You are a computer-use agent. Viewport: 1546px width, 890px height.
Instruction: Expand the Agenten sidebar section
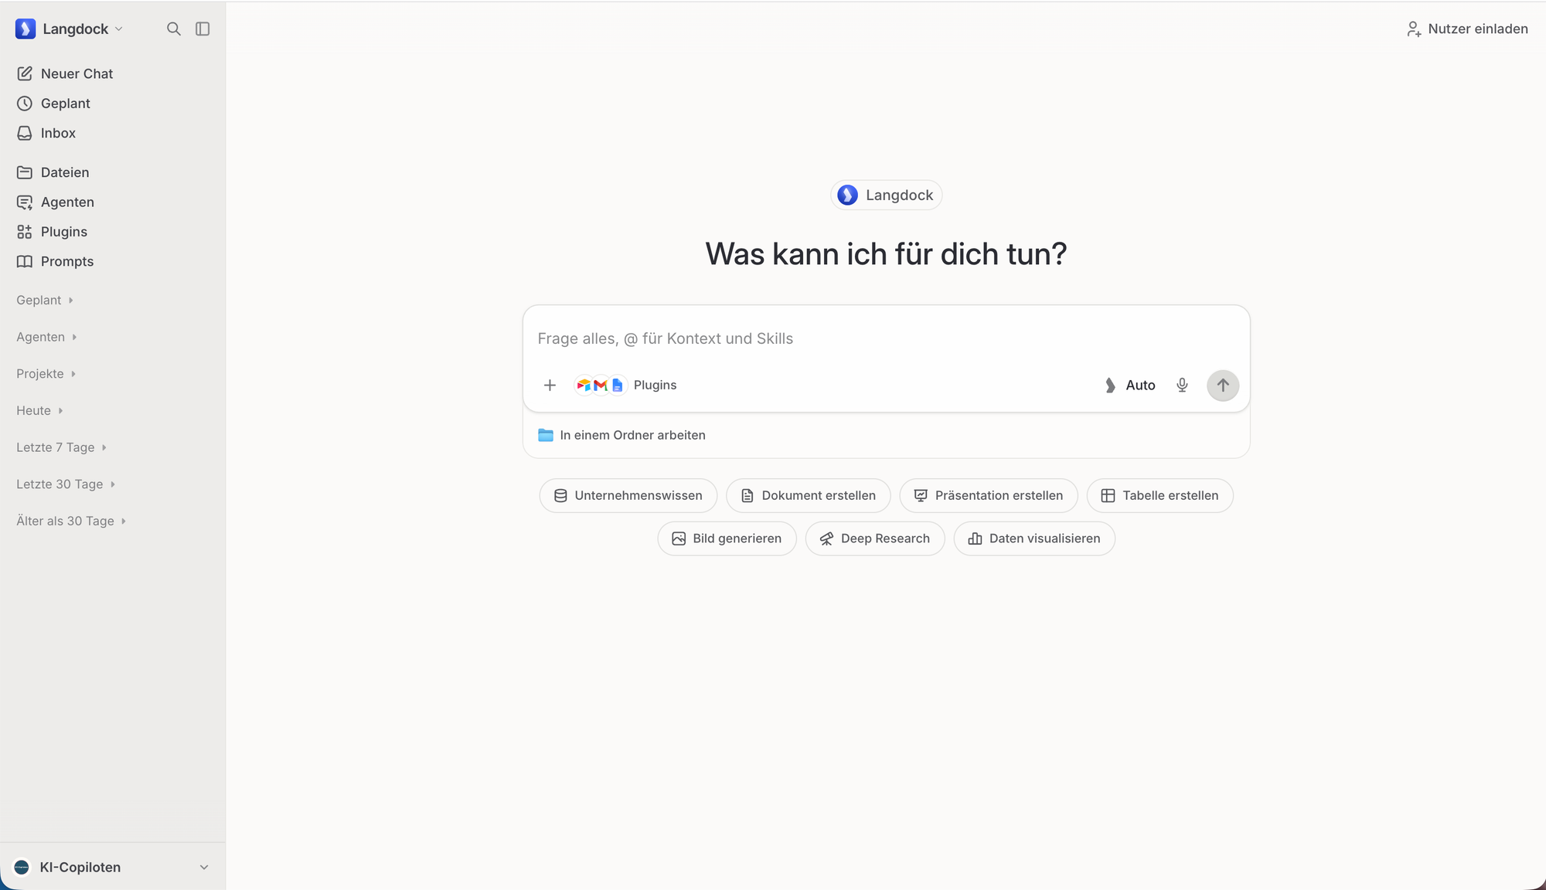tap(46, 337)
